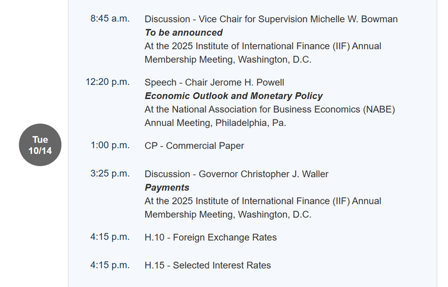Click the 'To be announced' title
Viewport: 448px width, 287px height.
click(x=184, y=33)
